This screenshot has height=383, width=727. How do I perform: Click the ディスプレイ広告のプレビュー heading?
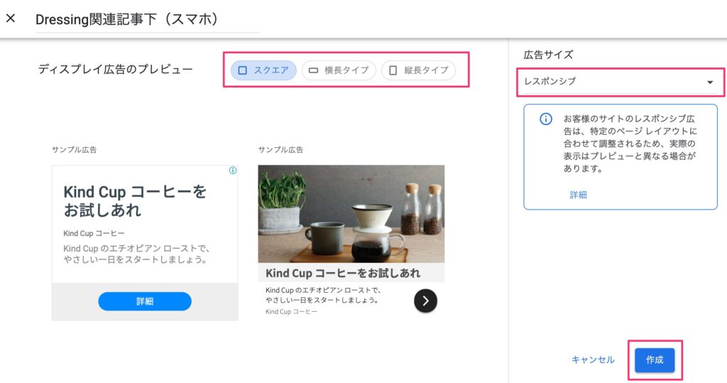coord(116,69)
